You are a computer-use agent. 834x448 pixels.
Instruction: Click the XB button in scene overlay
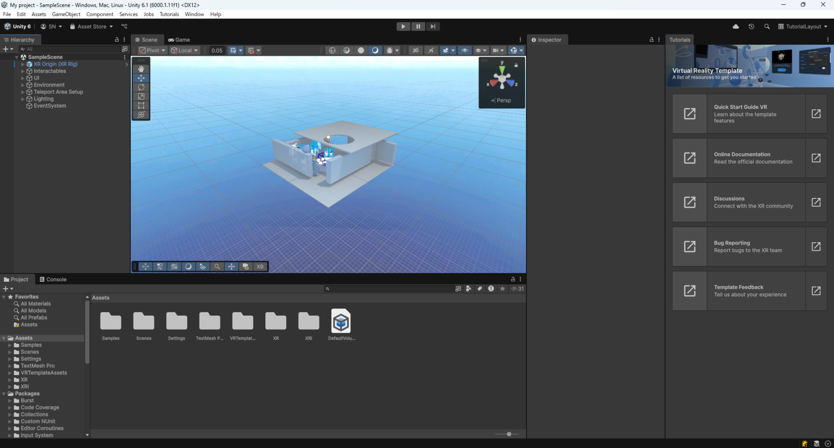(x=260, y=267)
